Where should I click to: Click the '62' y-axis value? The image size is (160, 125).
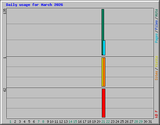coord(5,90)
